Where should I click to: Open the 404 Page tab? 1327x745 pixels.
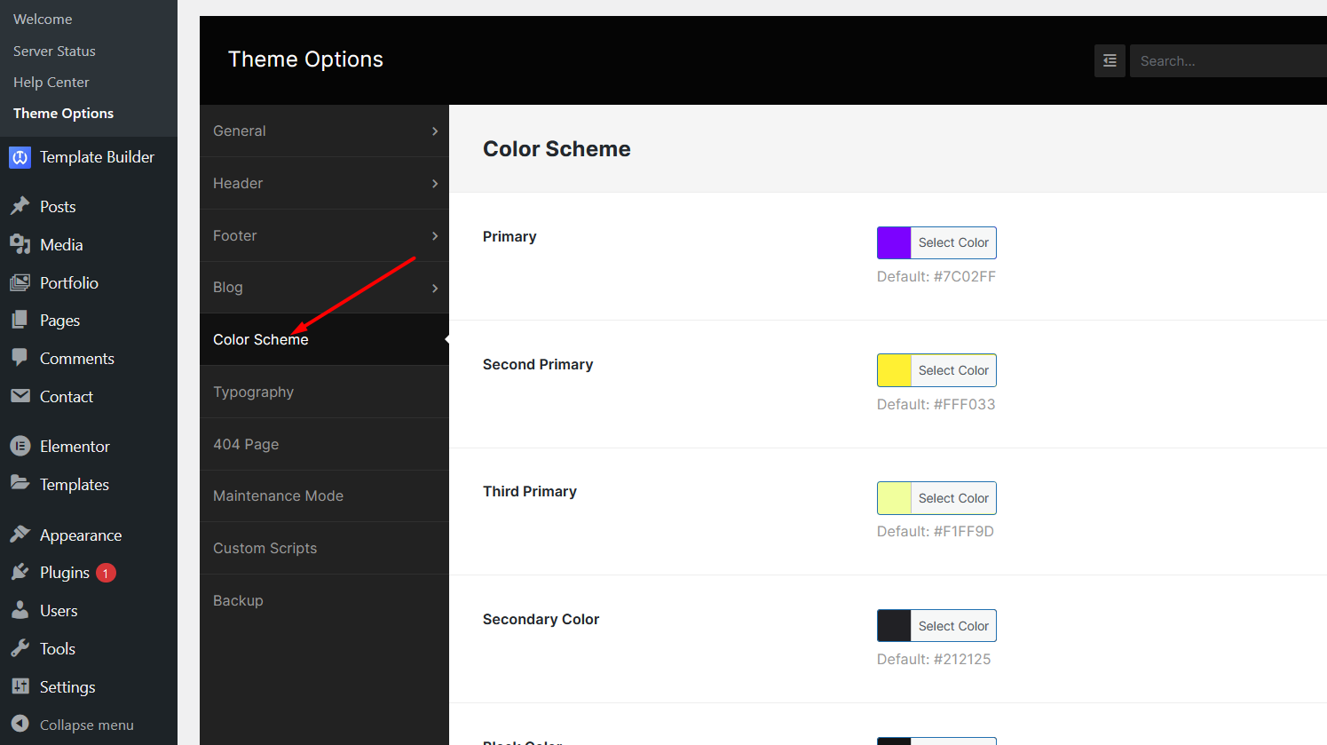point(324,444)
